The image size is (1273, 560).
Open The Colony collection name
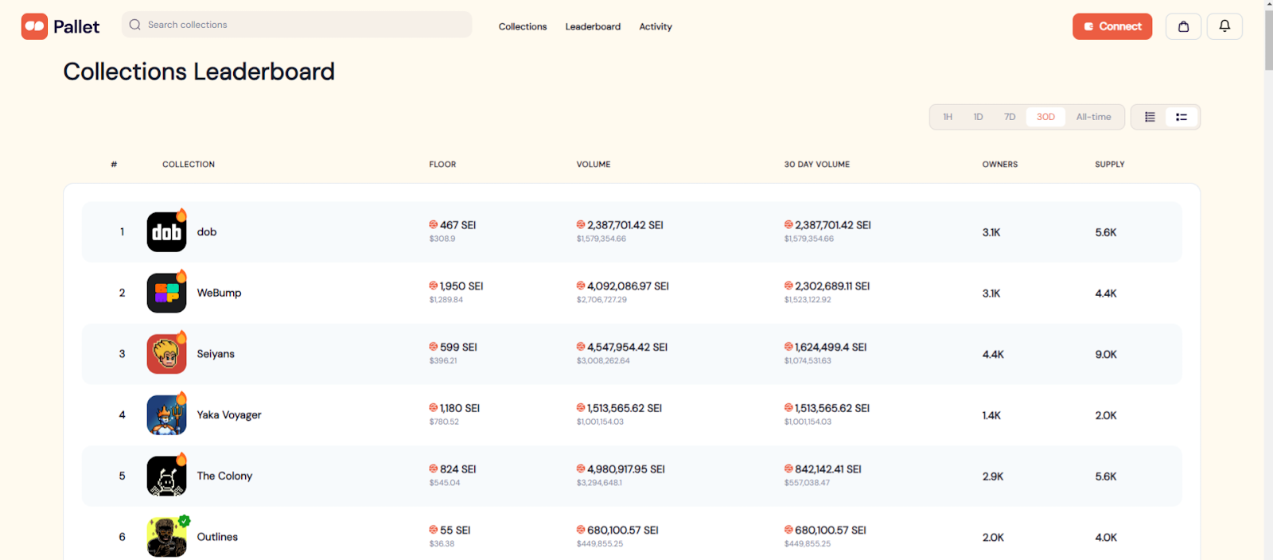(x=224, y=476)
